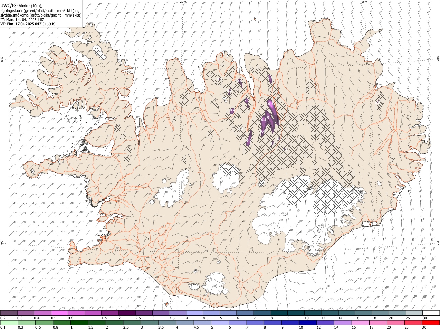Click the light lavender swatch labeled 4 in upper legend
440x330 pixels.
[x=195, y=313]
